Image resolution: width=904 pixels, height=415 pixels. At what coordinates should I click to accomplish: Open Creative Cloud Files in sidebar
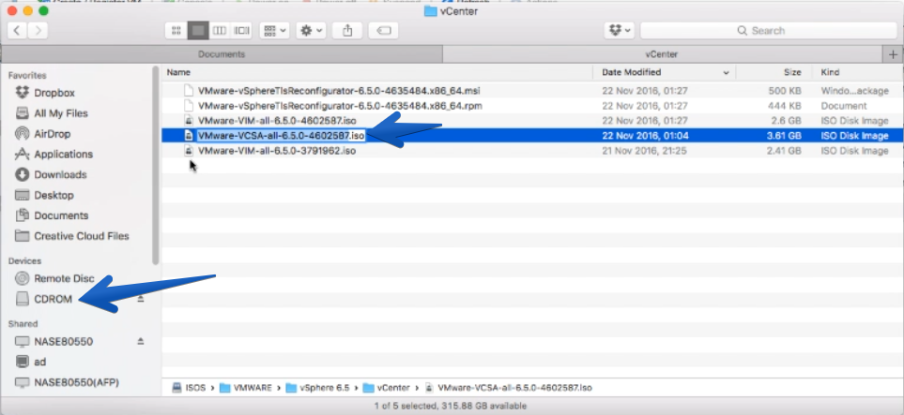point(82,236)
